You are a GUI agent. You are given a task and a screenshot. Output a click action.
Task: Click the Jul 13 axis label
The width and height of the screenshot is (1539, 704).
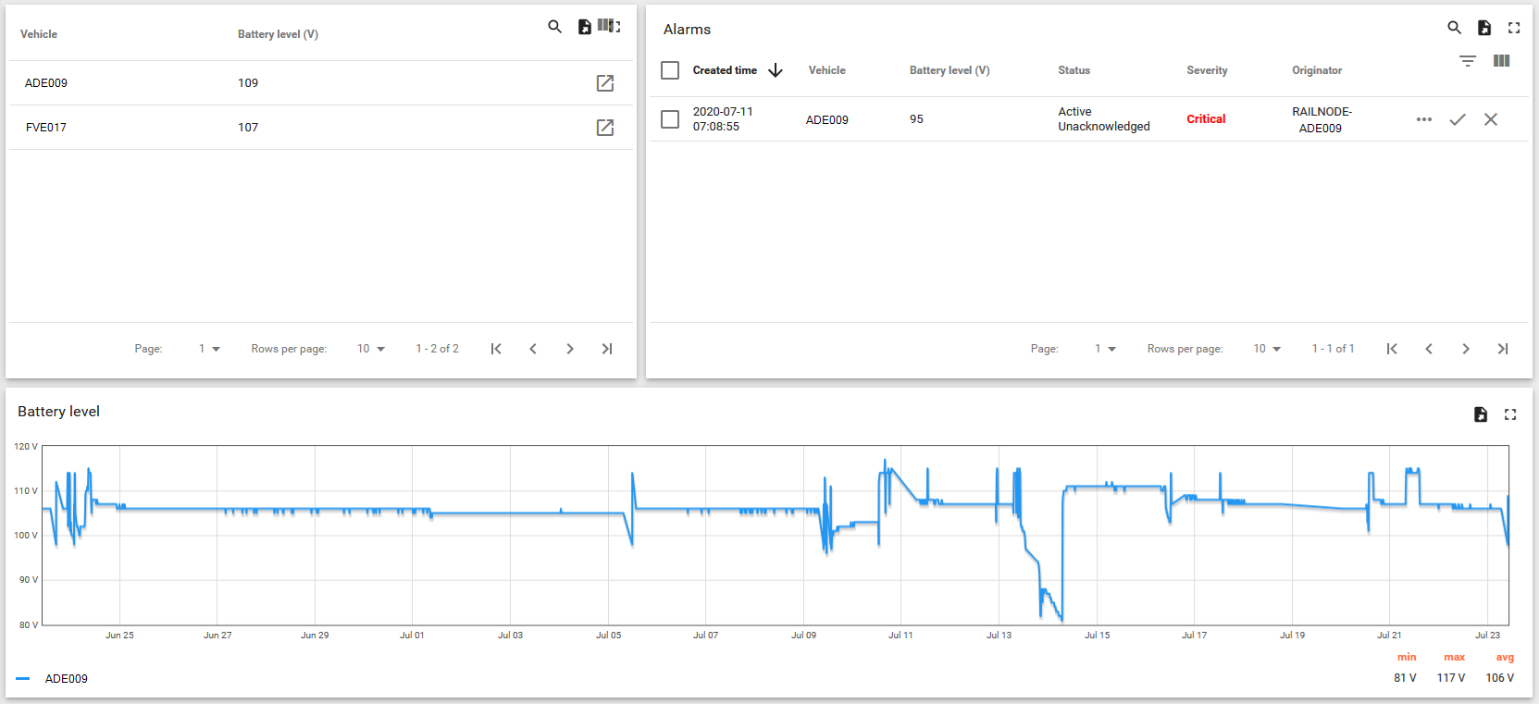coord(999,636)
